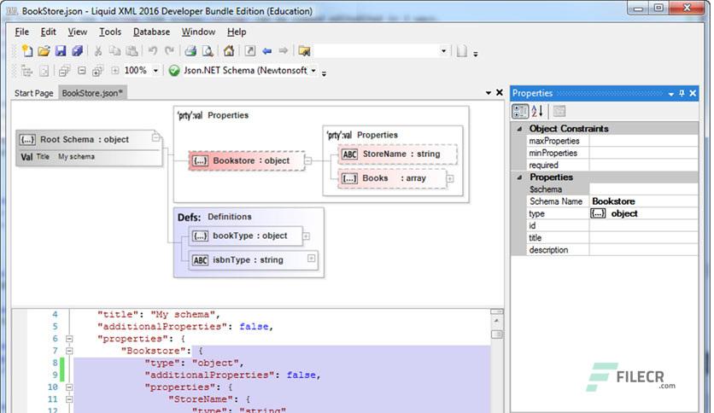Open Print Preview
Viewport: 714px width, 413px height.
point(208,51)
